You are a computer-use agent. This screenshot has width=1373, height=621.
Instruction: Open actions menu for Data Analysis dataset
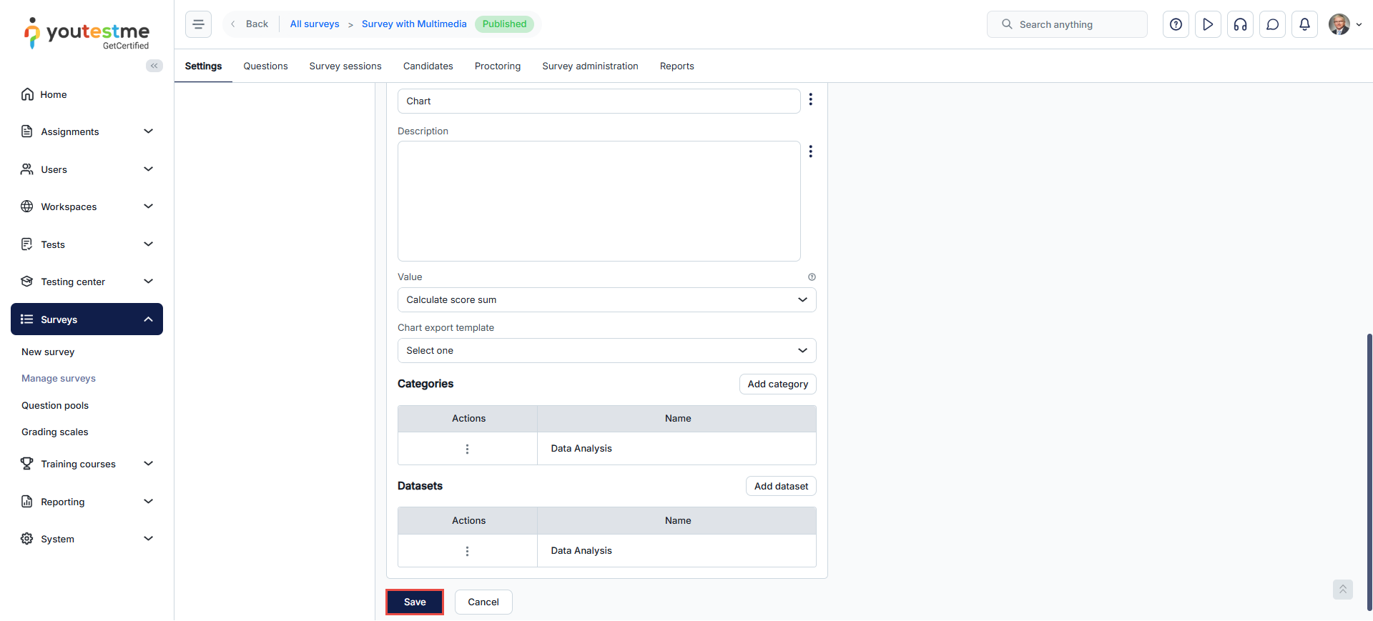click(x=468, y=551)
